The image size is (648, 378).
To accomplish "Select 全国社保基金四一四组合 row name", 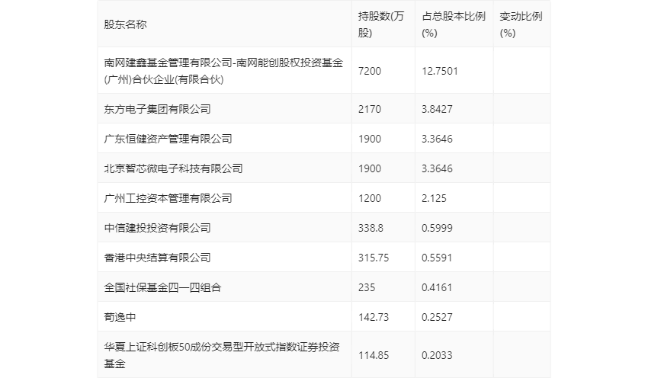I will 162,287.
